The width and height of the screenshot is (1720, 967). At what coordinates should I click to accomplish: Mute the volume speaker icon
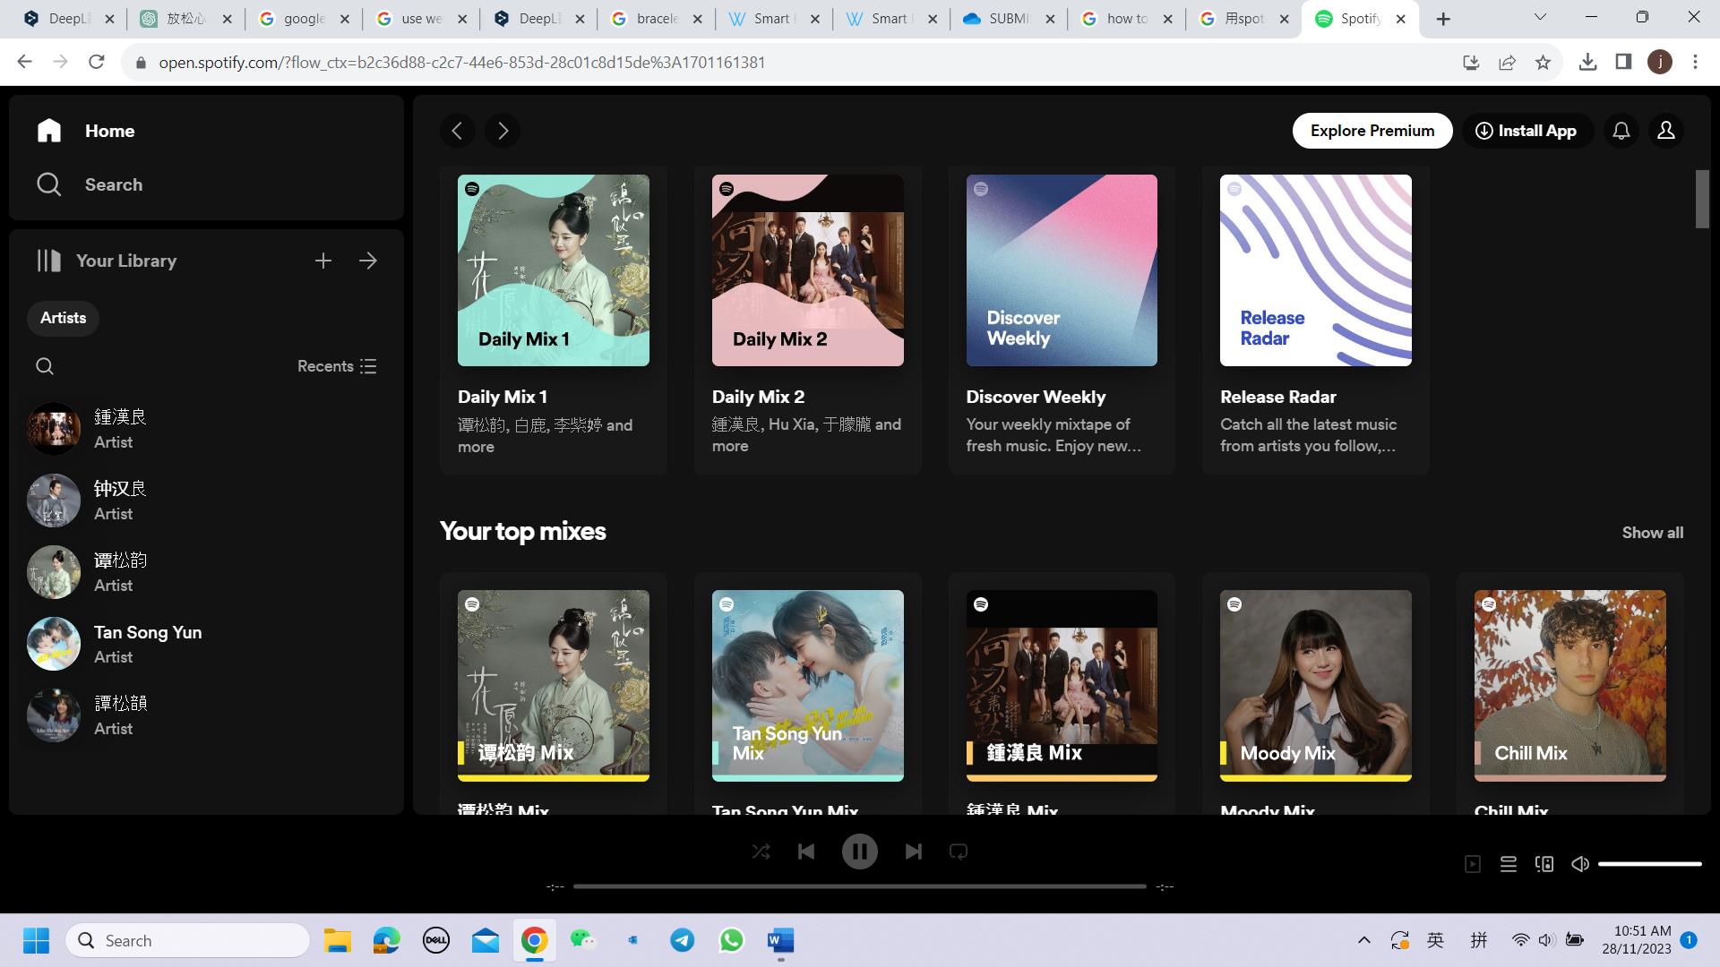coord(1580,864)
